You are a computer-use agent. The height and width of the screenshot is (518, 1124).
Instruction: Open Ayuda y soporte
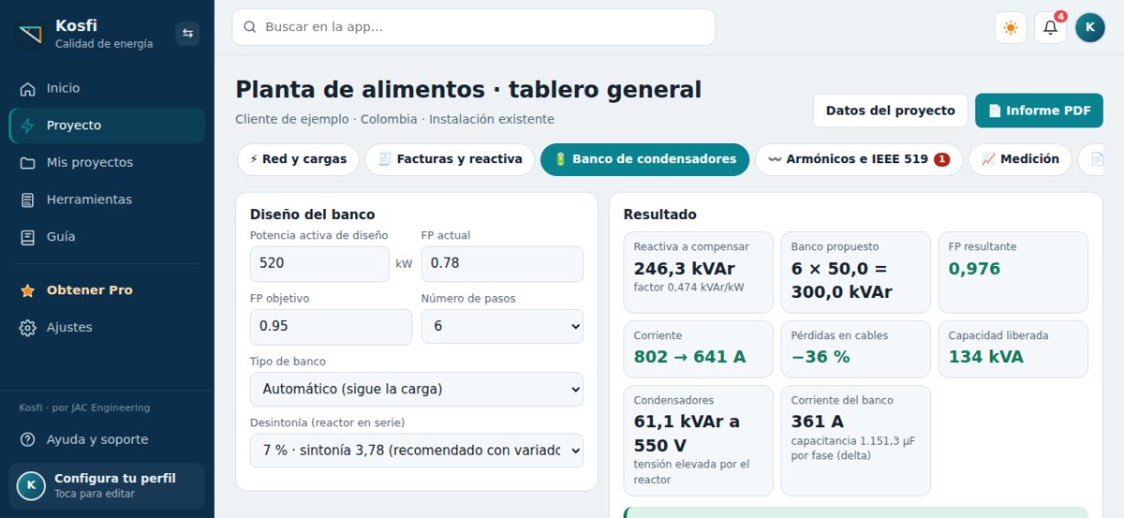pos(107,439)
